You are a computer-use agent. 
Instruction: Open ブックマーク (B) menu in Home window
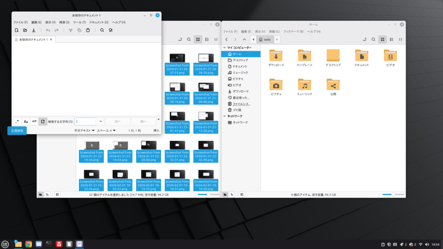(x=293, y=31)
